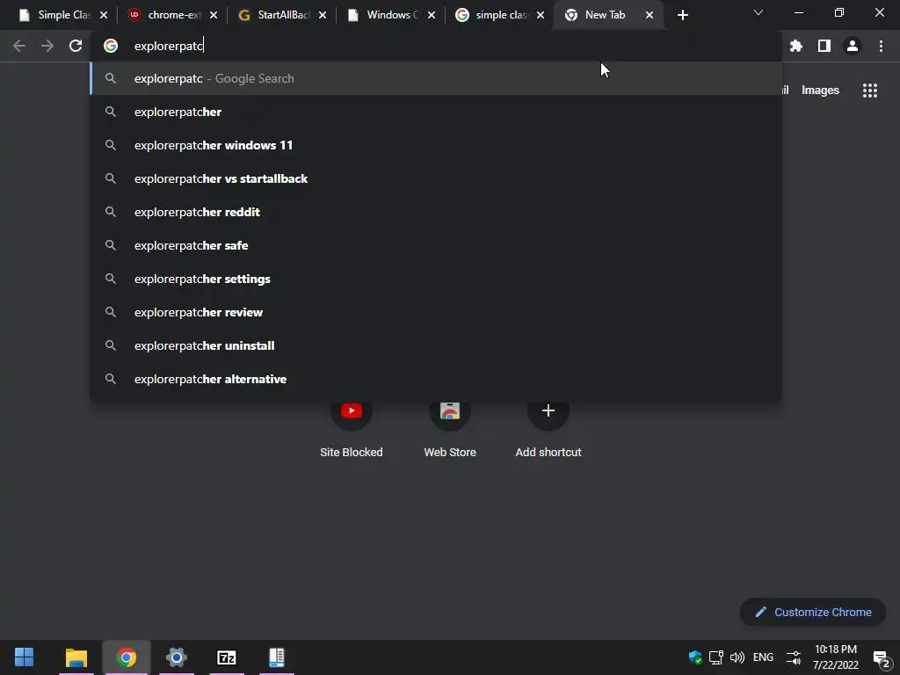Select the explorerpatc Google Search suggestion
This screenshot has height=675, width=900.
point(436,78)
